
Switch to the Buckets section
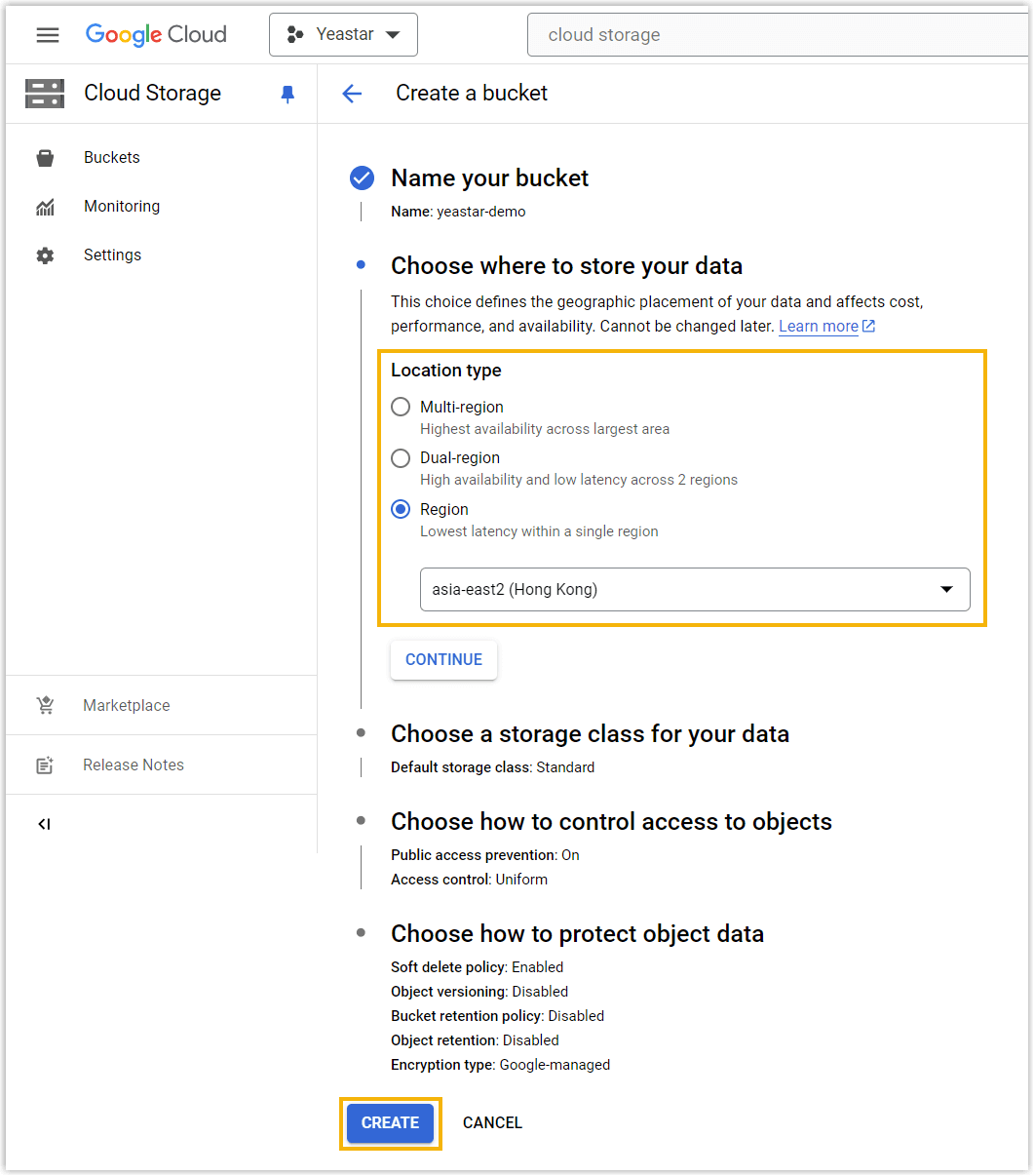[111, 157]
